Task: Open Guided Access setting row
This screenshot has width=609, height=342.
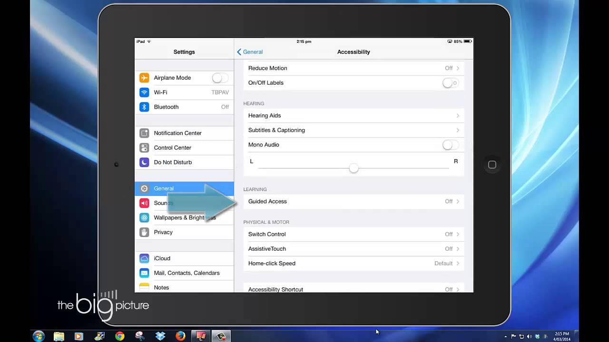Action: 354,201
